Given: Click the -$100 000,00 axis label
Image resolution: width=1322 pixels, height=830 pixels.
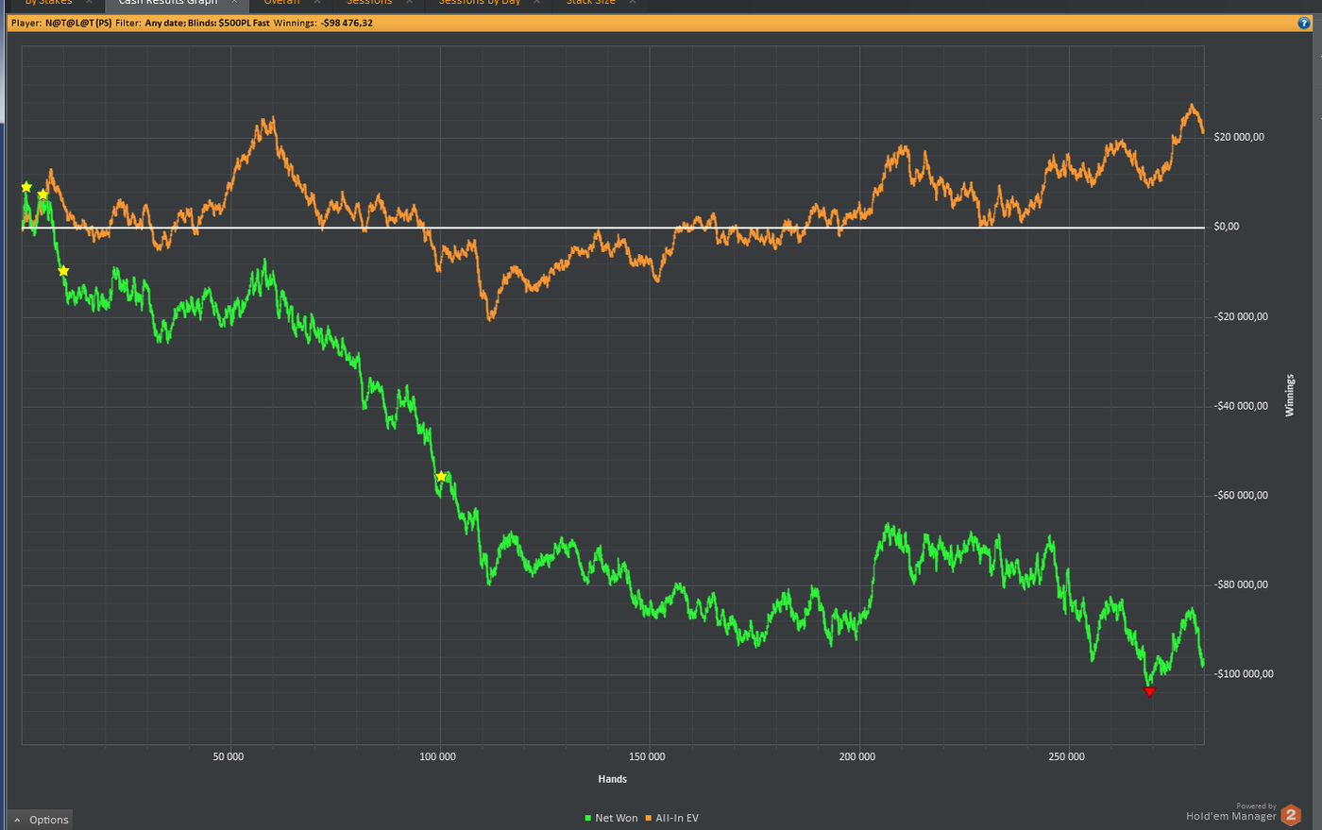Looking at the screenshot, I should click(1244, 674).
